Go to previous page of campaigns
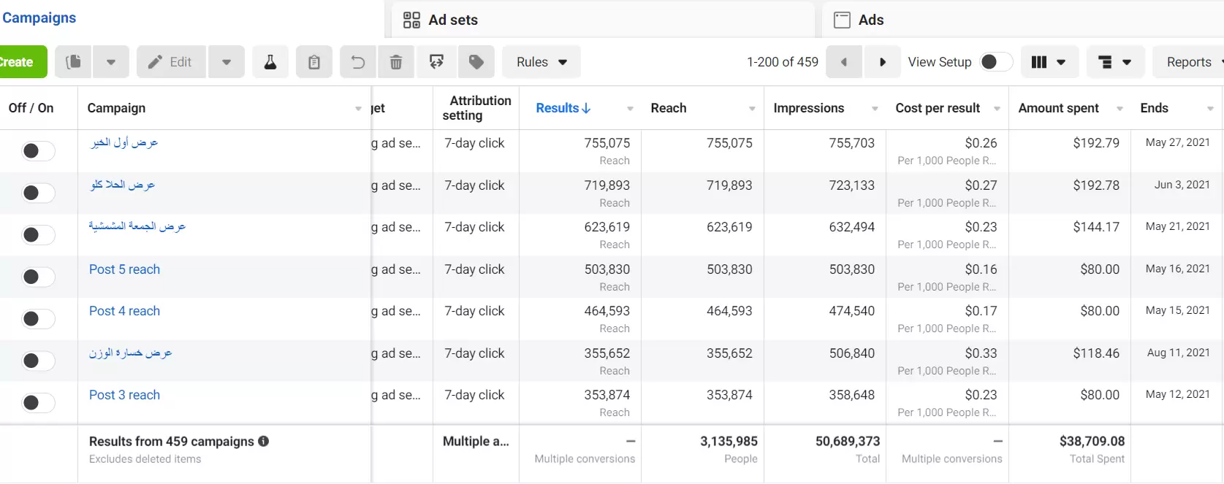 pyautogui.click(x=844, y=62)
